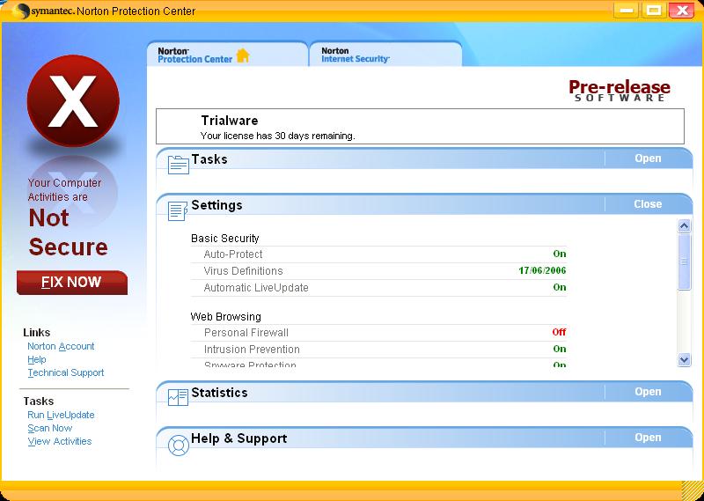Viewport: 704px width, 501px height.
Task: Click the home icon on Protection Center tab
Action: point(243,55)
